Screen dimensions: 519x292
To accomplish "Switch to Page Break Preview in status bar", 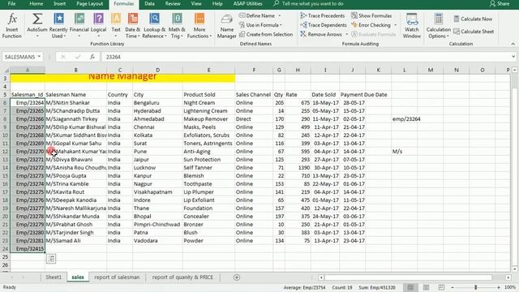I will (x=441, y=287).
